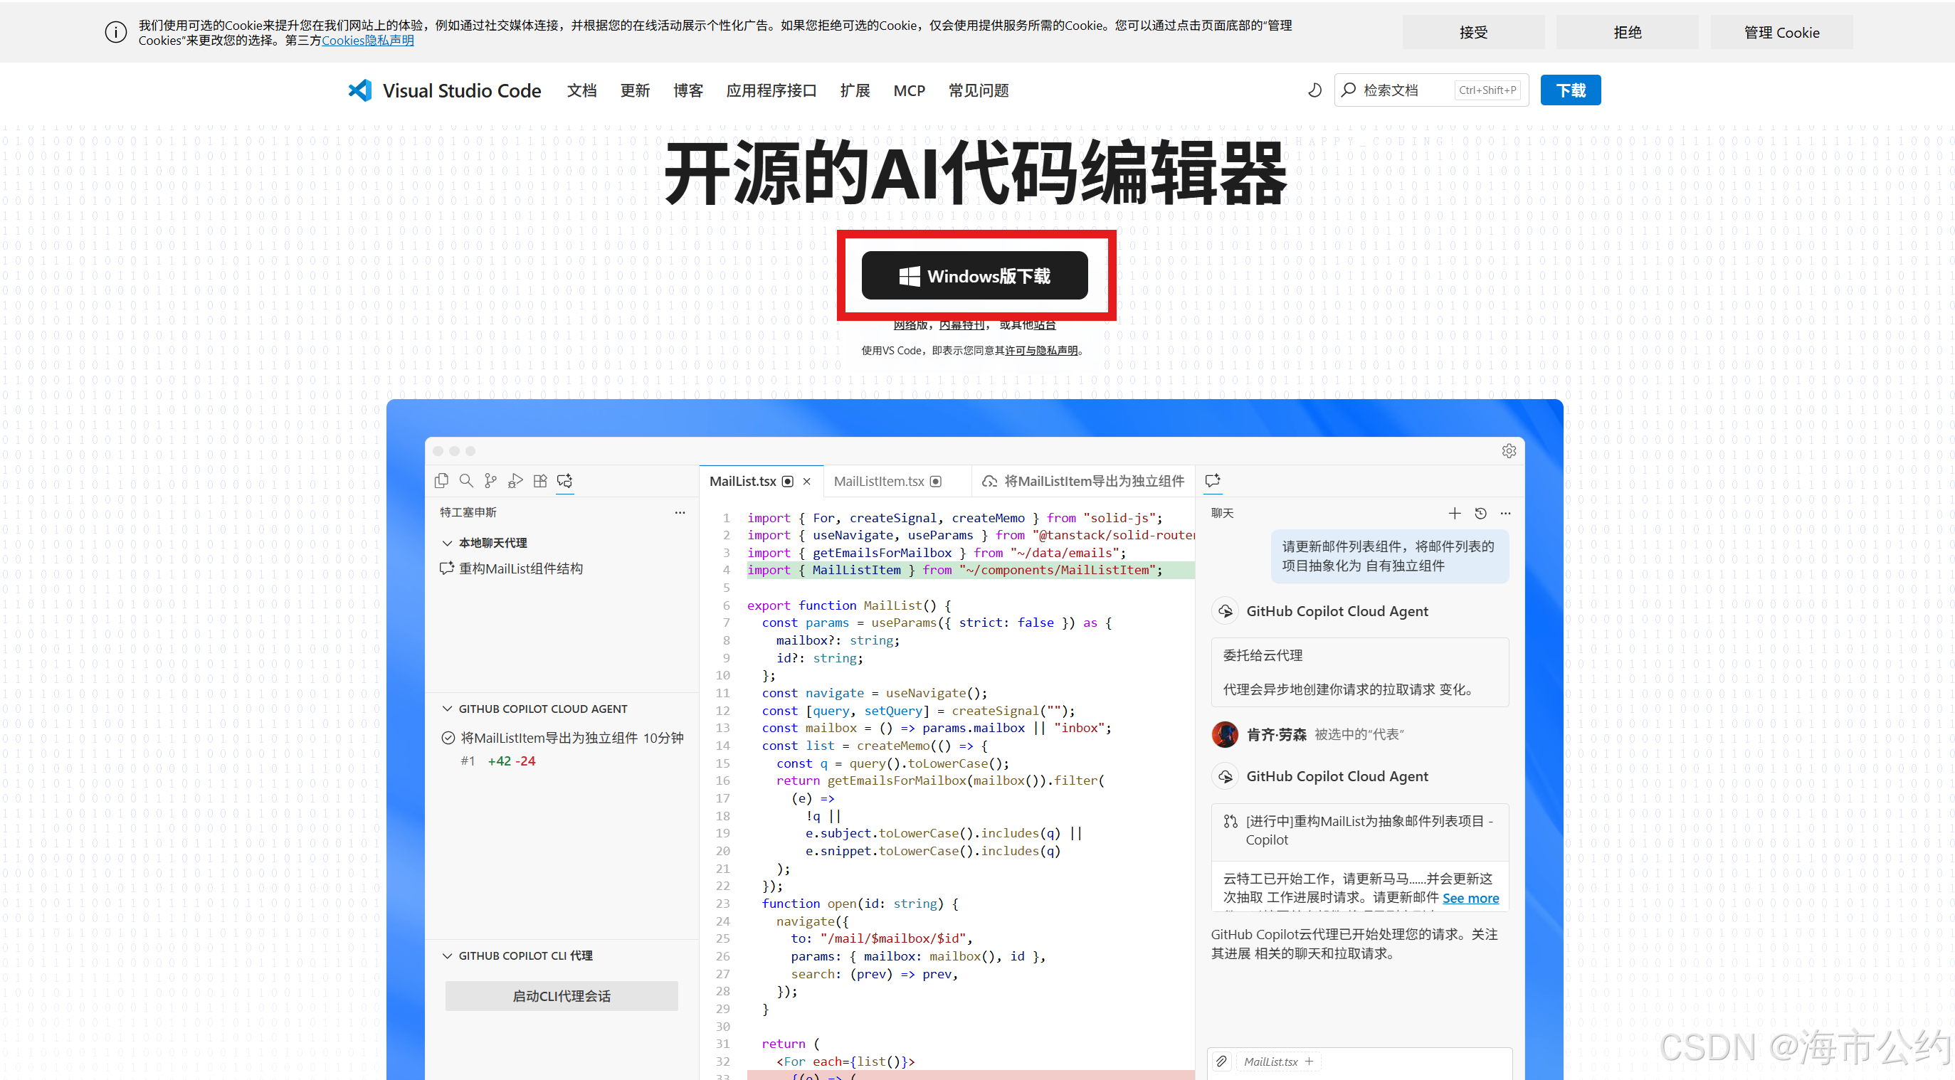The height and width of the screenshot is (1080, 1955).
Task: Accept cookies with 接受 button
Action: click(x=1472, y=32)
